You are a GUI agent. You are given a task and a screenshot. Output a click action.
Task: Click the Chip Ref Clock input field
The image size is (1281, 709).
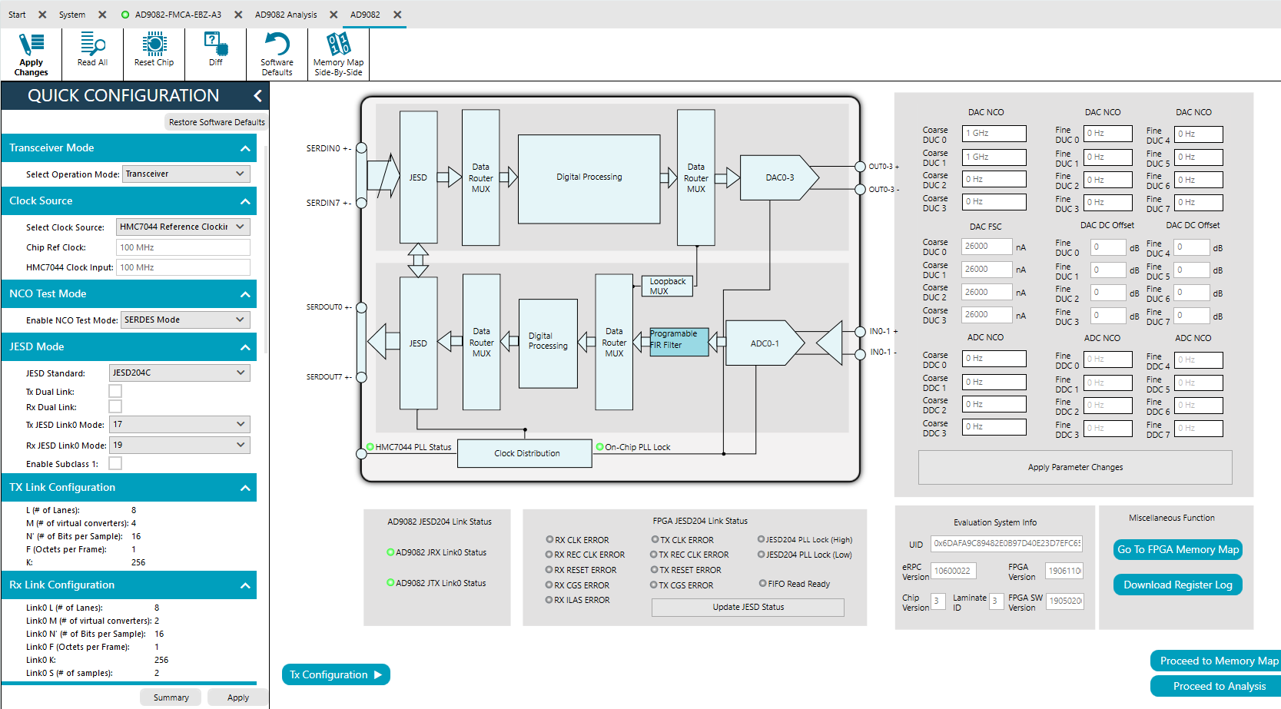183,247
